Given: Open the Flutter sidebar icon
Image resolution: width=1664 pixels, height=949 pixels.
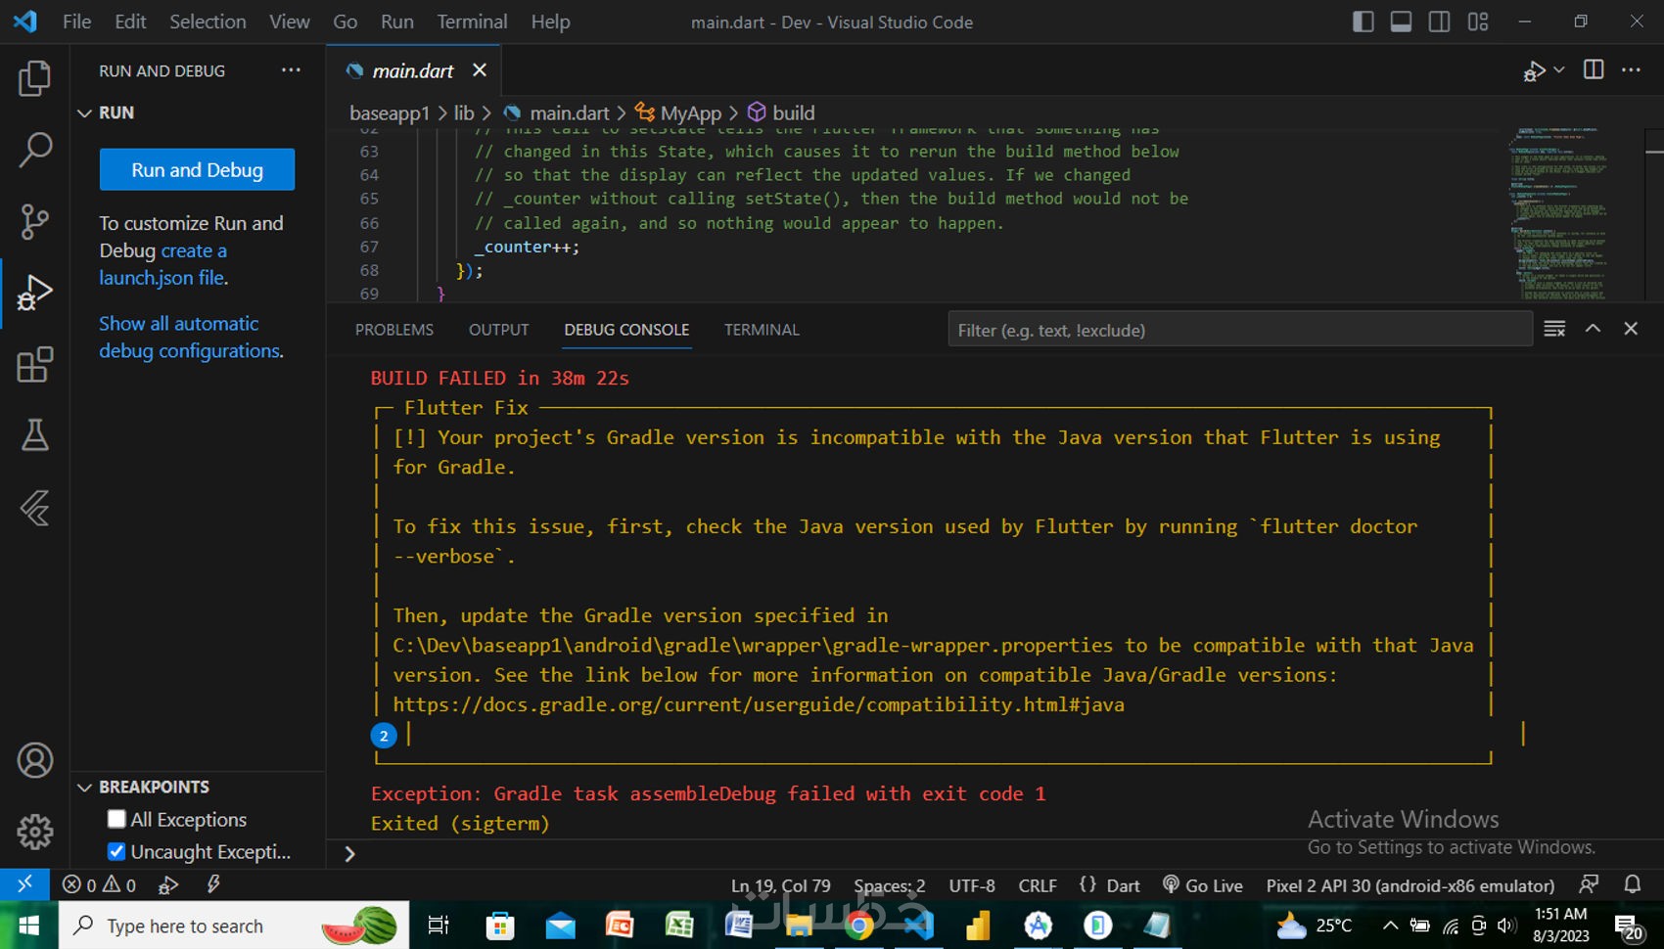Looking at the screenshot, I should (x=34, y=508).
